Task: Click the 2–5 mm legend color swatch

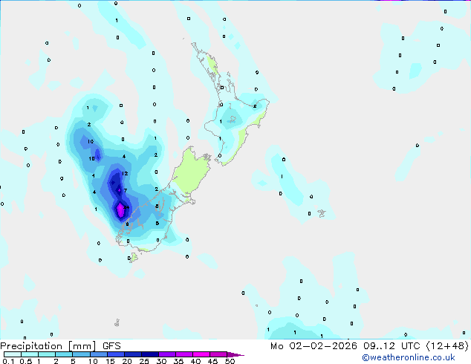Action: (64, 354)
